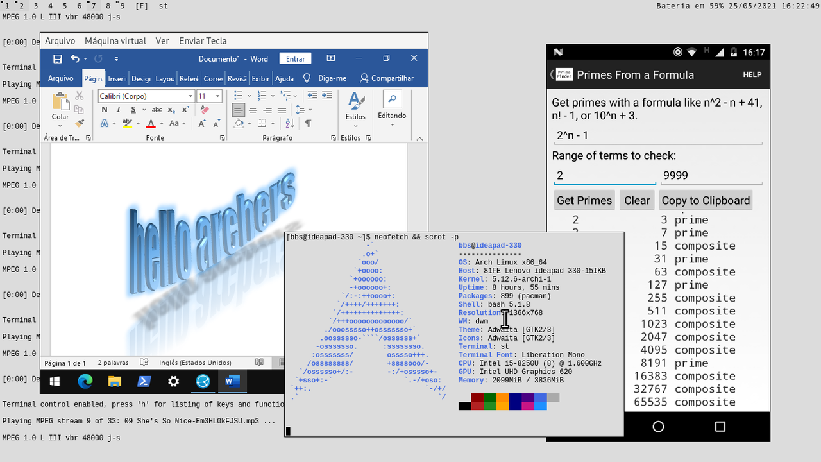This screenshot has width=821, height=462.
Task: Decrease indent in Word paragraph group
Action: click(x=312, y=96)
